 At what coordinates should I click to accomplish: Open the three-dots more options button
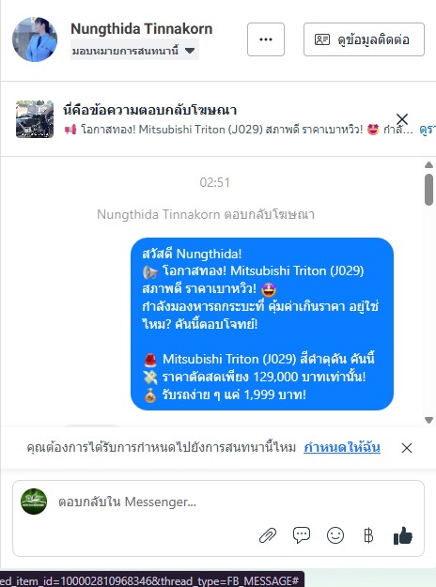(266, 39)
